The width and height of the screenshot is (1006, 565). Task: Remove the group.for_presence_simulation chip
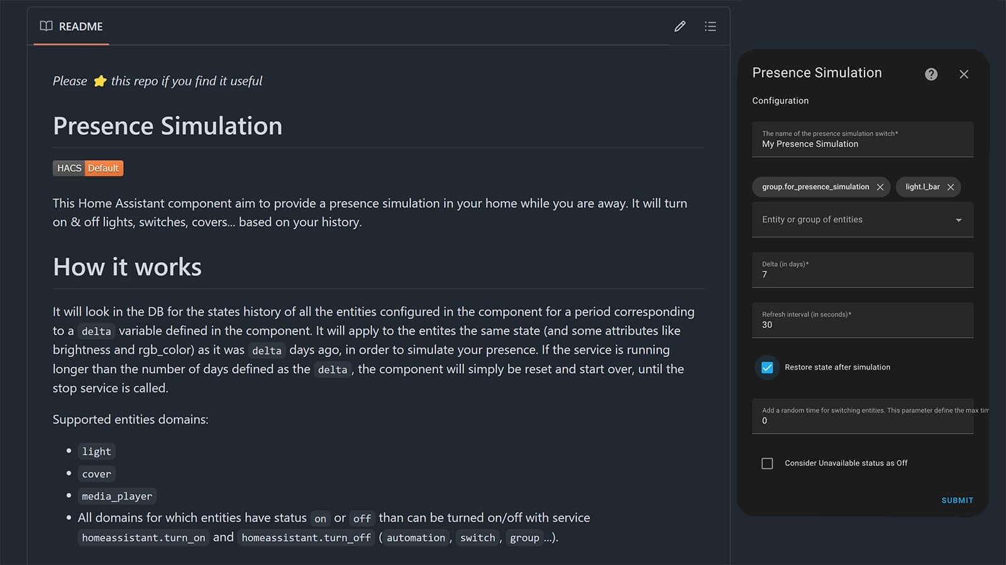pyautogui.click(x=880, y=187)
